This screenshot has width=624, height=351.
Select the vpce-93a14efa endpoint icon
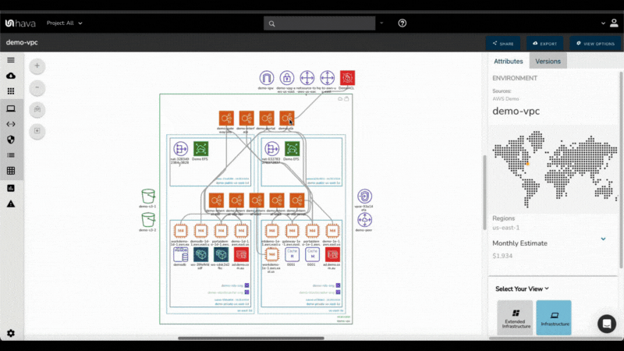(364, 197)
